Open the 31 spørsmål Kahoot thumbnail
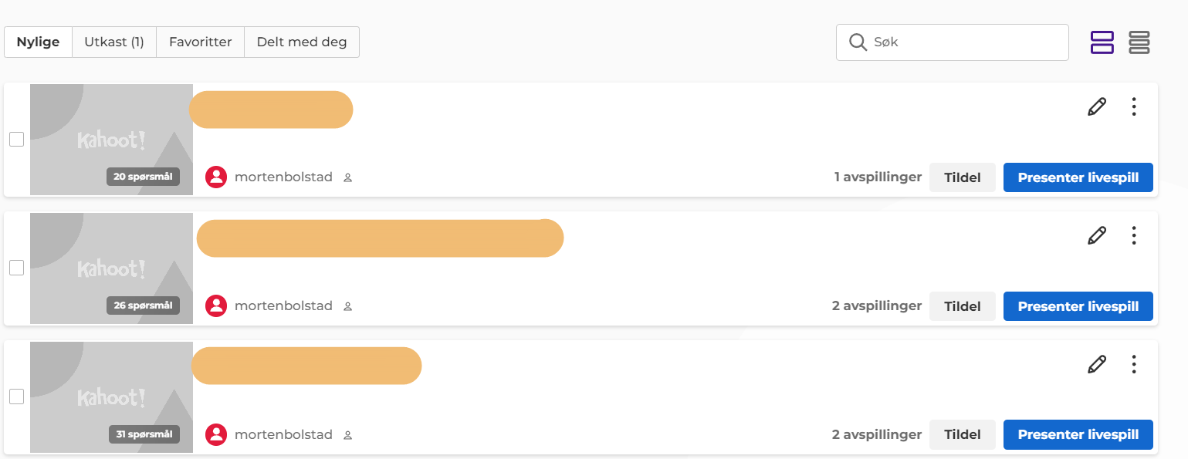Image resolution: width=1188 pixels, height=459 pixels. [111, 397]
